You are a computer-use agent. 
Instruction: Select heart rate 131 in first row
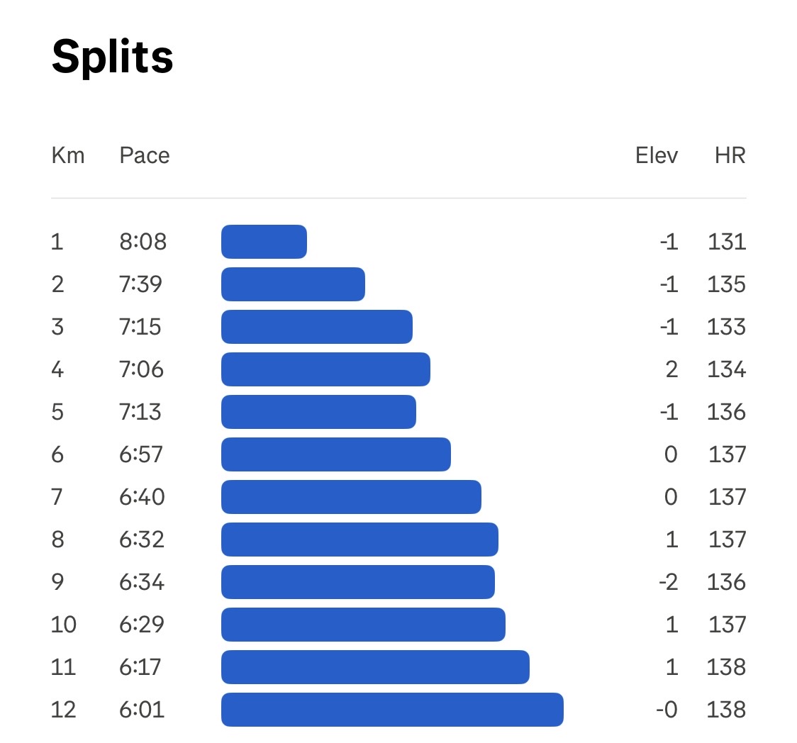[x=727, y=241]
